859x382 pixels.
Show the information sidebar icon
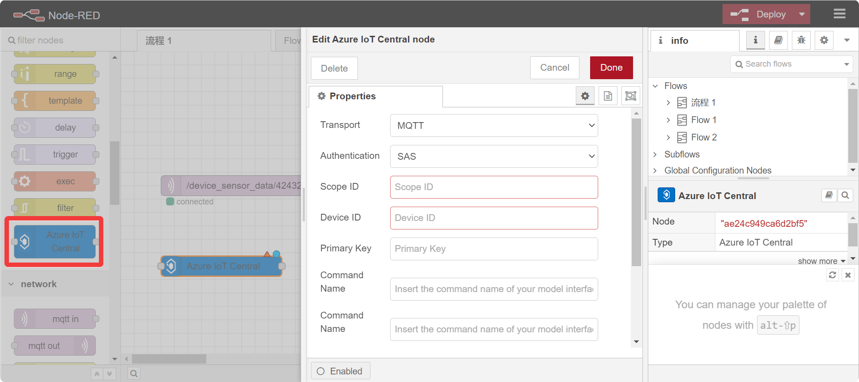point(755,40)
